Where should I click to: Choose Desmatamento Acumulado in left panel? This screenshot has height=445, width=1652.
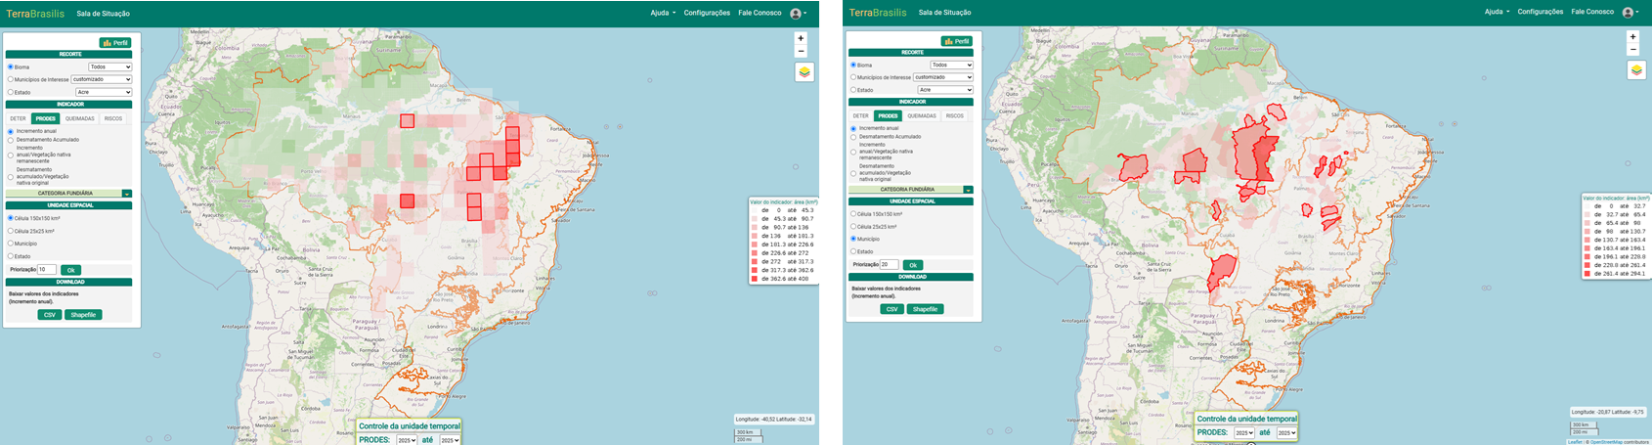11,140
